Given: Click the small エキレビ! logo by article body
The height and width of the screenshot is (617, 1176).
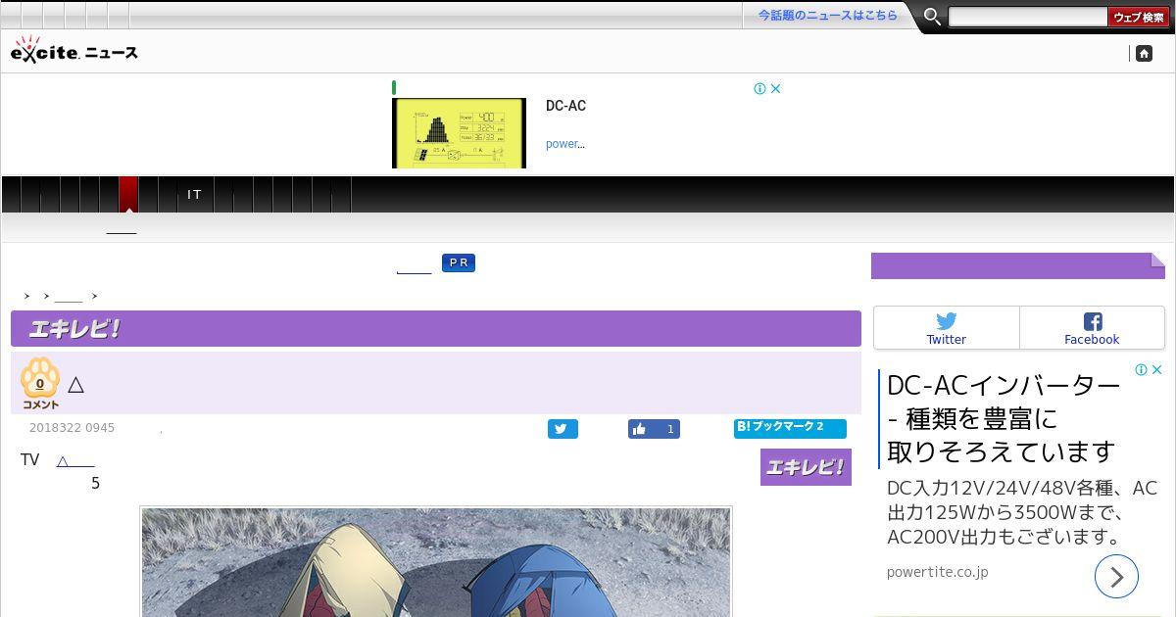Looking at the screenshot, I should (x=806, y=467).
